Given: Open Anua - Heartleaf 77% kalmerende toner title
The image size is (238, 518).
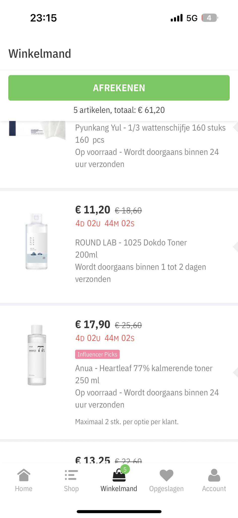Looking at the screenshot, I should click(144, 368).
